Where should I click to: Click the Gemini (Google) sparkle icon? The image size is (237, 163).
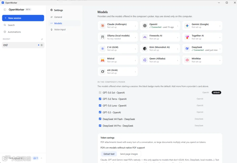click(187, 26)
